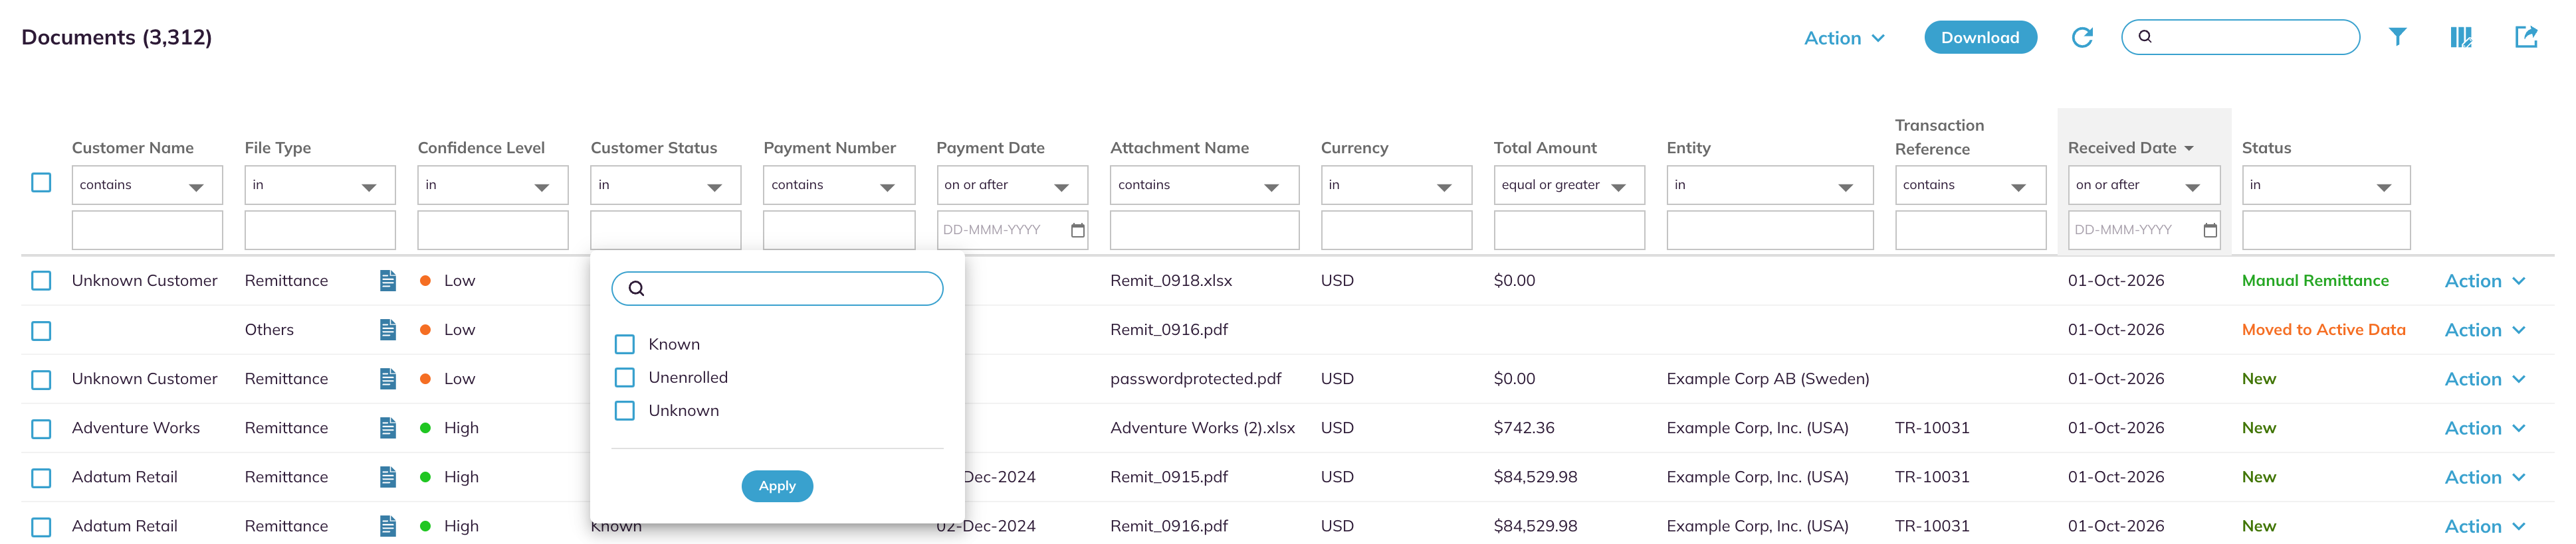Image resolution: width=2576 pixels, height=544 pixels.
Task: Select row checkbox for passwordprotected.pdf
Action: (41, 379)
